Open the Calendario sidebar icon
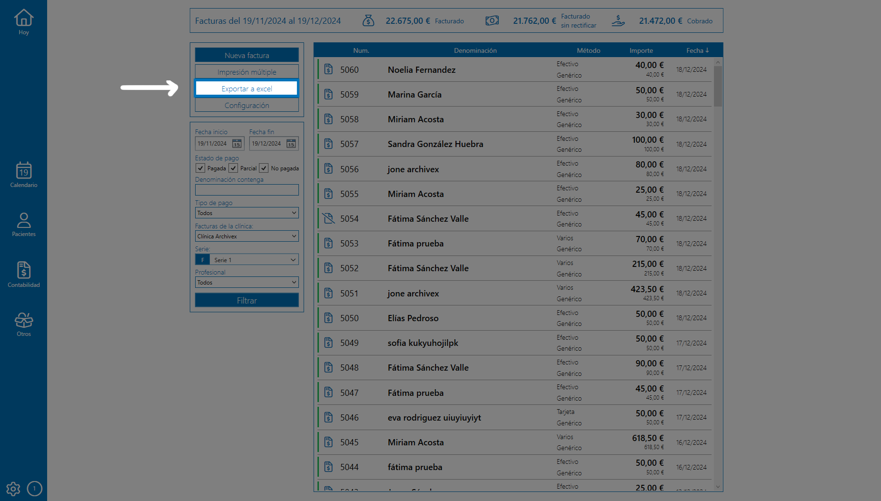 [x=23, y=175]
